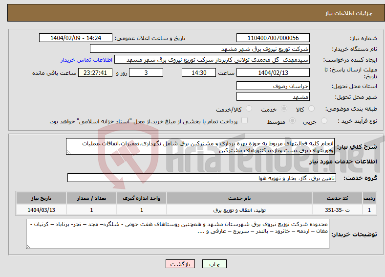Click the ردیف column header
Viewport: 385px width, 277px height.
(x=369, y=198)
